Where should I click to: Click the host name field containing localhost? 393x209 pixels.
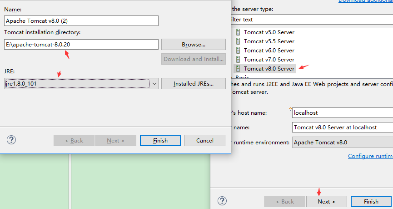(343, 113)
